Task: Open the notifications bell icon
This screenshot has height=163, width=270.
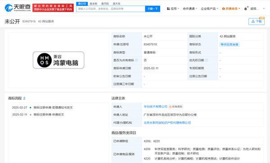Action: (x=246, y=9)
